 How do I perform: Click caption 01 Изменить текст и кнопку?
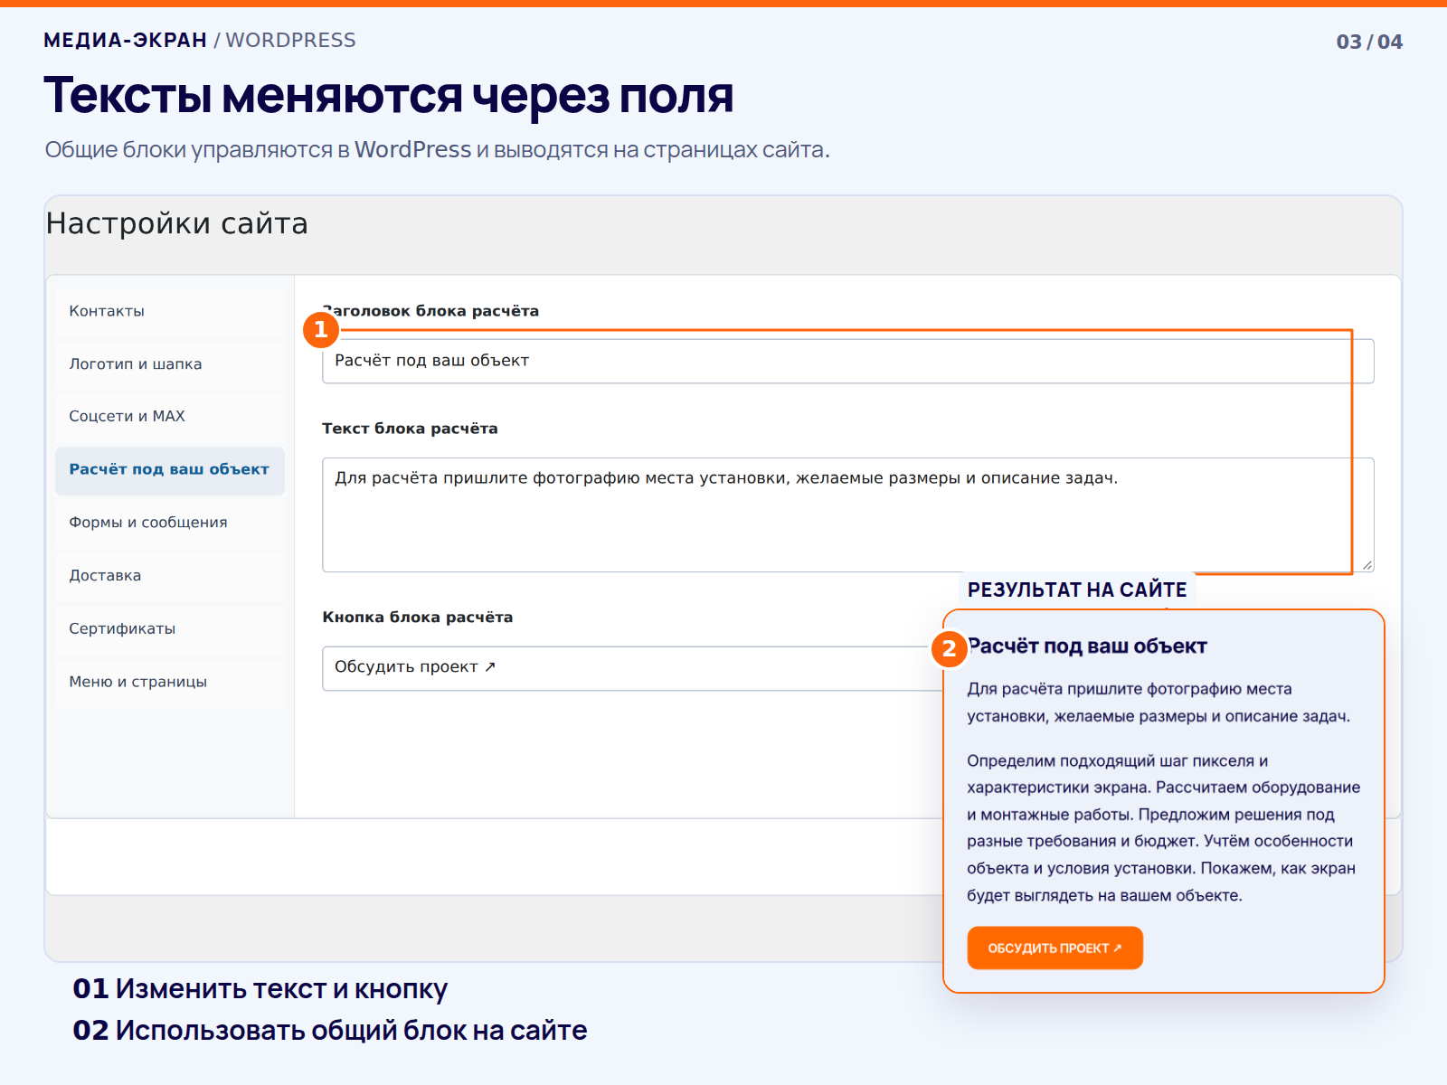(x=260, y=989)
